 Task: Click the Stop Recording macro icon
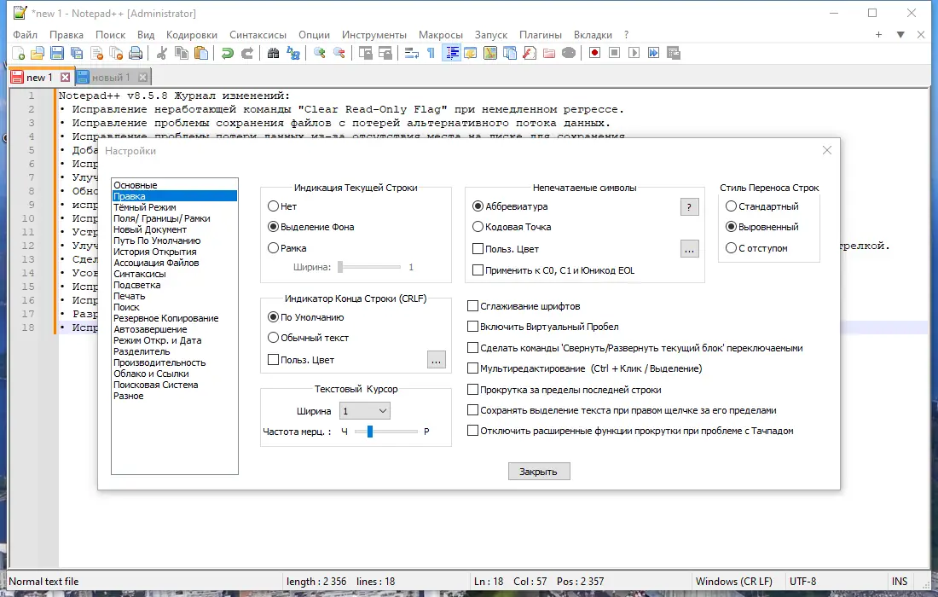pyautogui.click(x=614, y=53)
